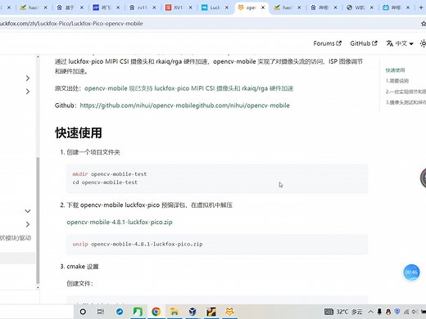
Task: Open the orange-black app icon in taskbar
Action: coord(211,312)
